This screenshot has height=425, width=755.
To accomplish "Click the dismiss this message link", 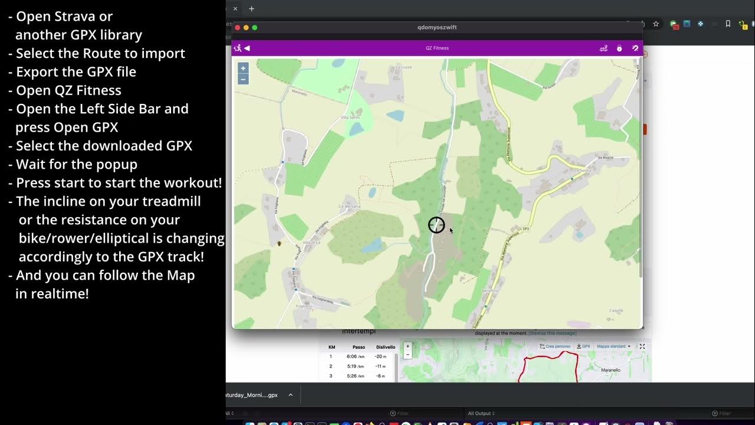I will [552, 334].
